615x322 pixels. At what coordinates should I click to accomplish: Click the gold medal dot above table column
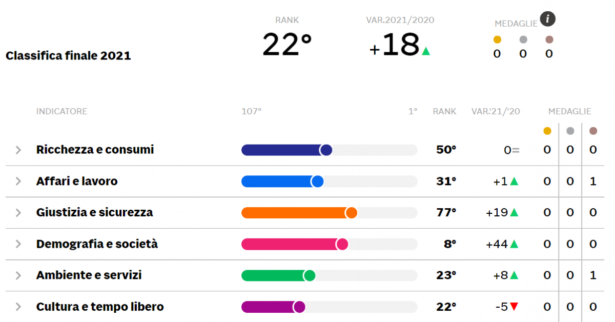point(547,131)
